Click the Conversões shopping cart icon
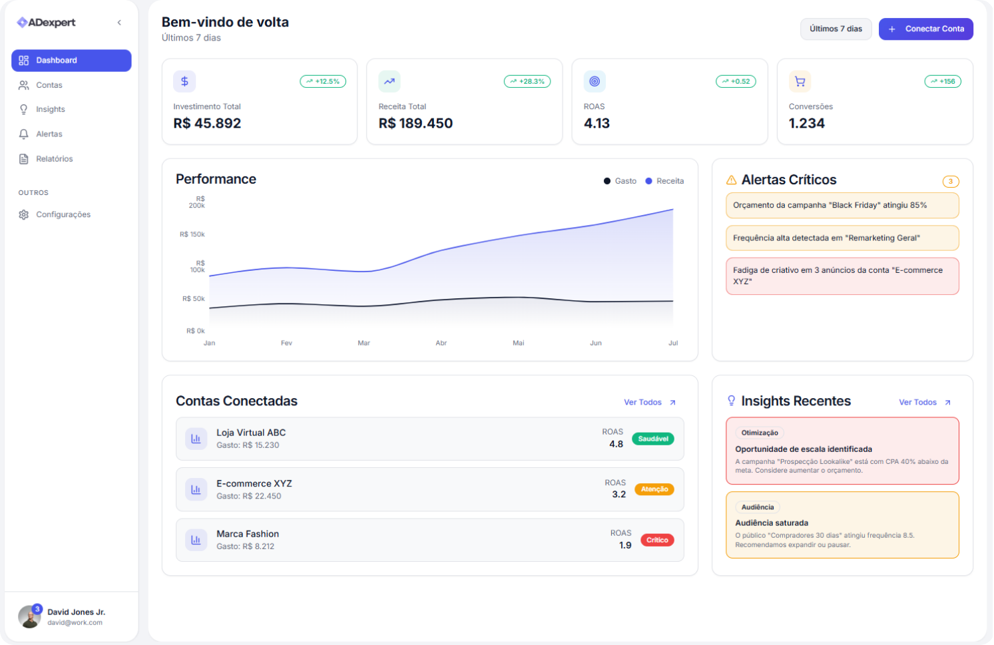 tap(800, 81)
